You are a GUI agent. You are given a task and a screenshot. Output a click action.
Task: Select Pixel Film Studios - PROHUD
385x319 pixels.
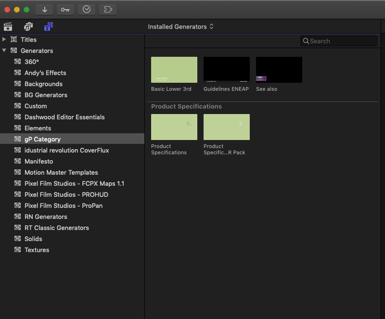point(72,194)
